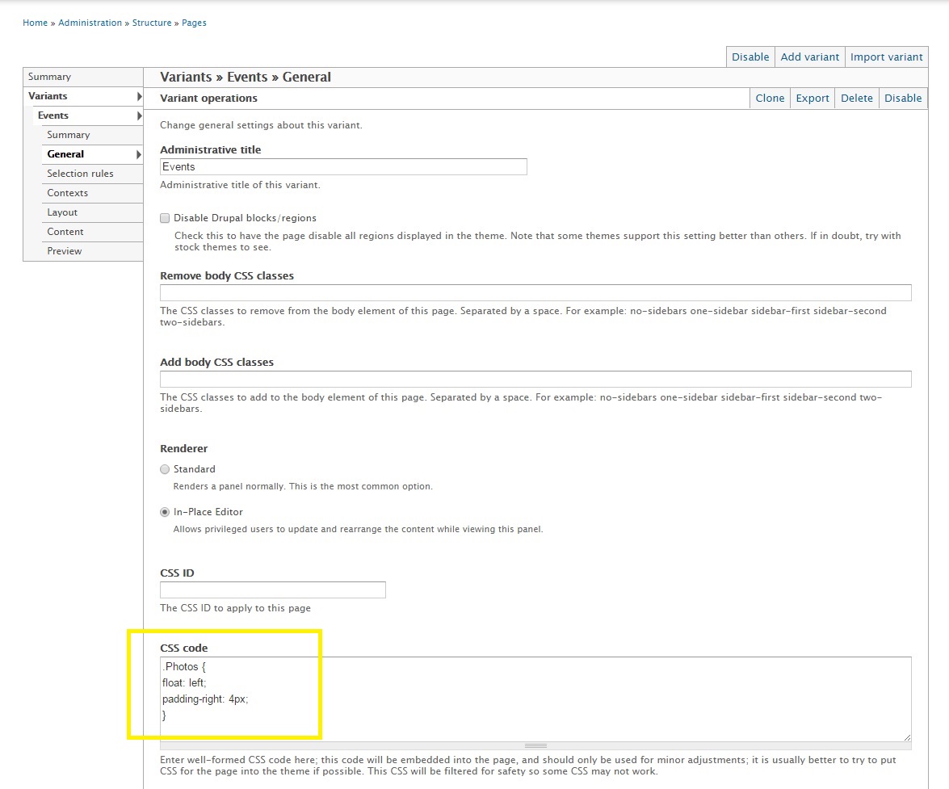Viewport: 949px width, 789px height.
Task: Disable the variant via Variant operations
Action: [x=902, y=98]
